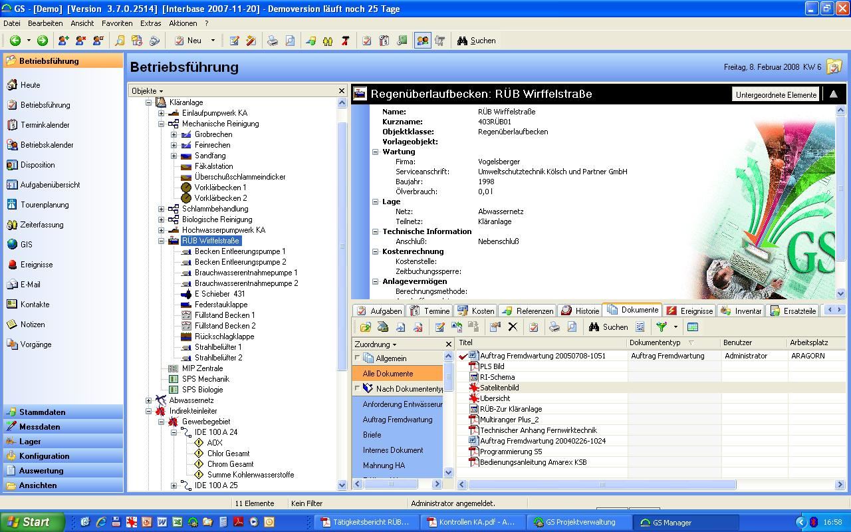Click the documents list horizontal scrollbar
This screenshot has width=851, height=532.
(602, 484)
